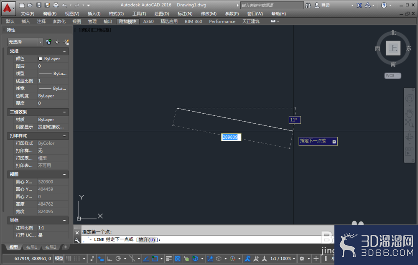Viewport: 418px width, 265px height.
Task: Click the Orbit icon on navigation bar
Action: pos(409,137)
